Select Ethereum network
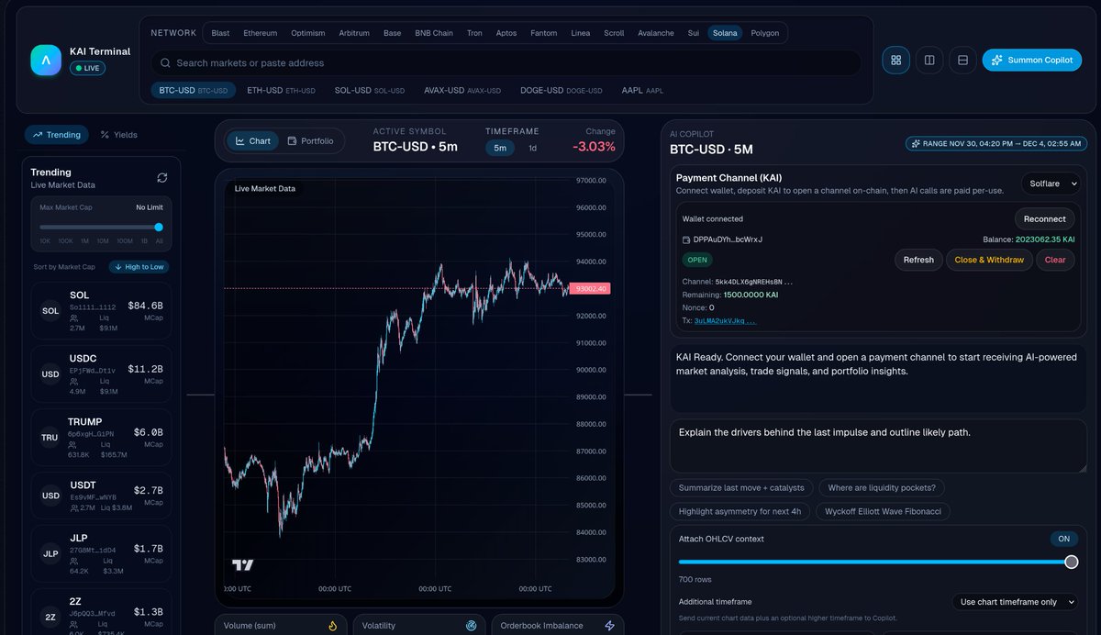Viewport: 1101px width, 635px height. [260, 33]
